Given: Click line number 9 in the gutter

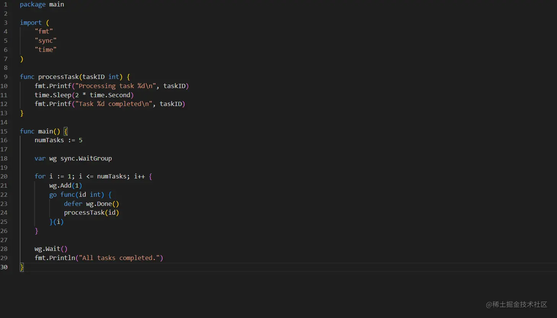Looking at the screenshot, I should click(x=5, y=77).
